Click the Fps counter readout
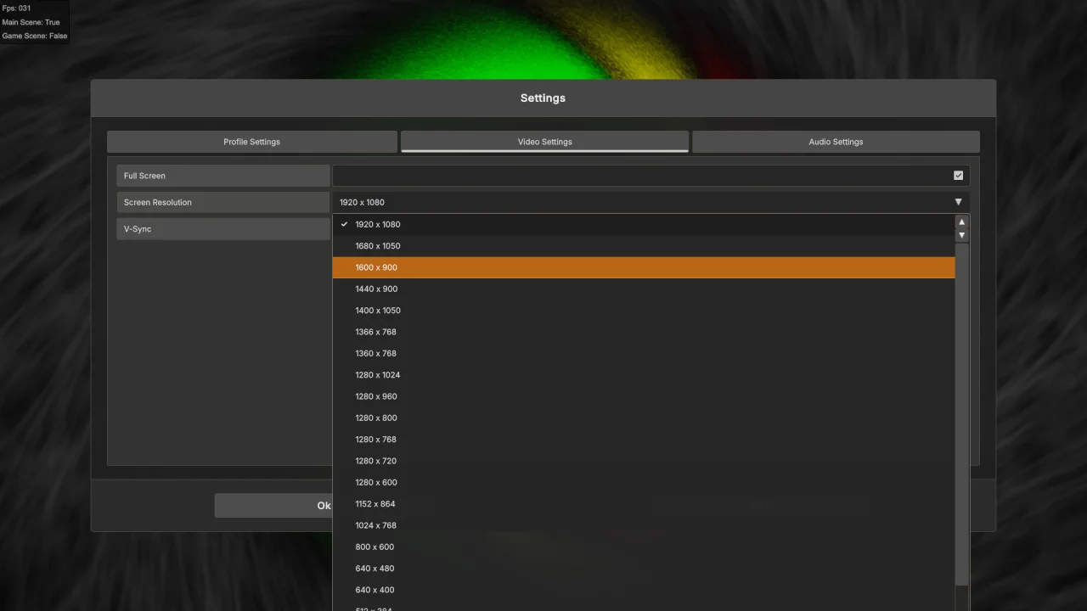 pos(16,8)
